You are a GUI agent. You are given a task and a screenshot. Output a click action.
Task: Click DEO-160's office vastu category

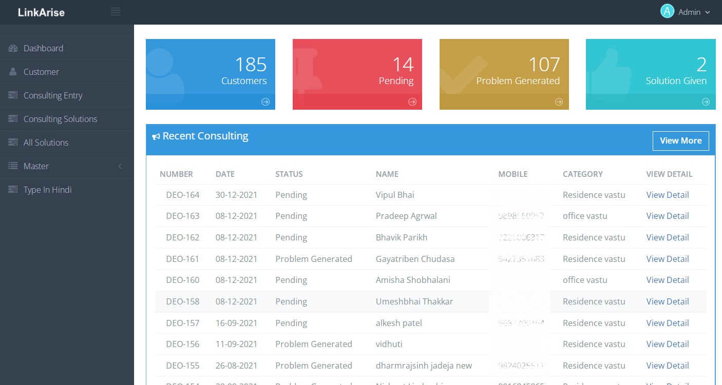coord(585,280)
